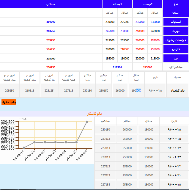Select 210313 last year value
Screen dimensions: 189x190
(30, 90)
